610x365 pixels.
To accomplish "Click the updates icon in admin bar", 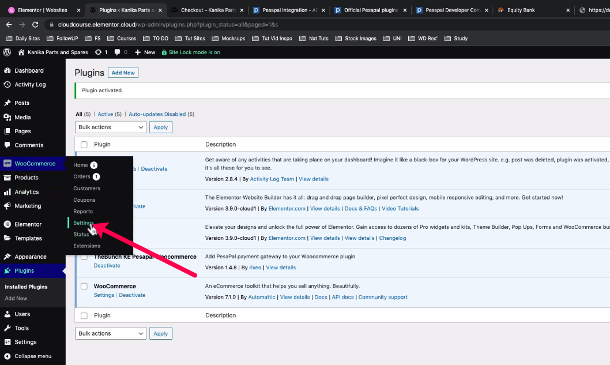I will click(x=98, y=52).
